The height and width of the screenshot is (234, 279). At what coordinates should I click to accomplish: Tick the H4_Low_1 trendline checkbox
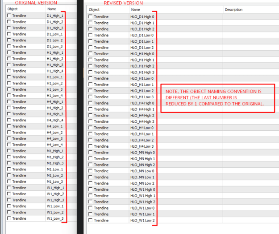coord(9,126)
